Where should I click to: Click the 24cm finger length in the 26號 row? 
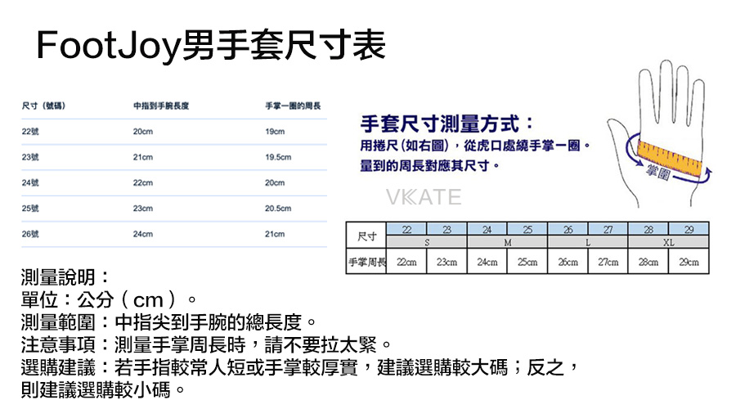142,234
